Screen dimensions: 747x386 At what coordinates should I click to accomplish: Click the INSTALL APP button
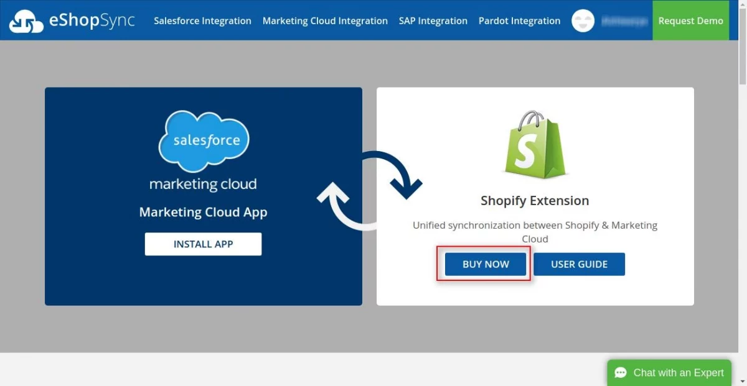(x=203, y=244)
